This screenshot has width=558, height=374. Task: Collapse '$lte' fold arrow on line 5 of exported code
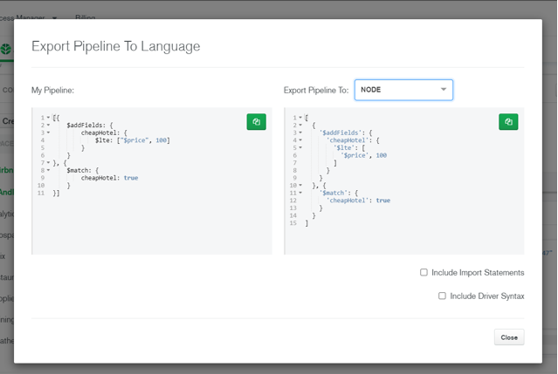coord(300,147)
